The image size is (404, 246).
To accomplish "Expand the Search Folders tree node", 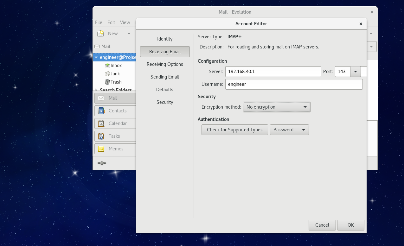I will pos(96,90).
